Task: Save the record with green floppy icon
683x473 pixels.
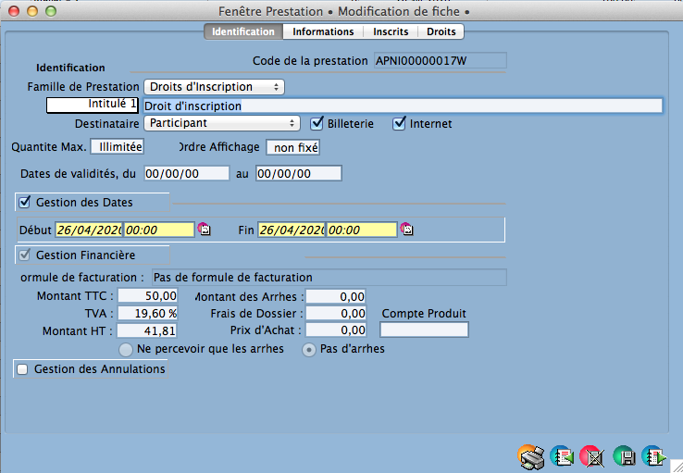Action: [624, 456]
